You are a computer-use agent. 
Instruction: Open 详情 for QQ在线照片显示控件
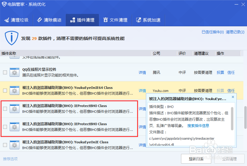(x=142, y=73)
